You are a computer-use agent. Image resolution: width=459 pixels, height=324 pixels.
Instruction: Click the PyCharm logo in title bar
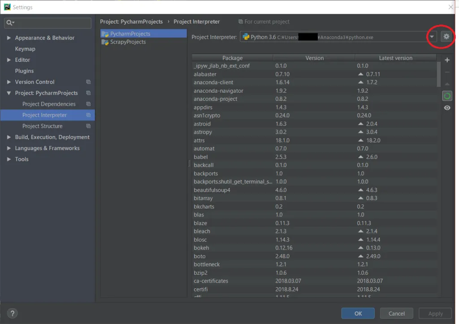click(7, 7)
